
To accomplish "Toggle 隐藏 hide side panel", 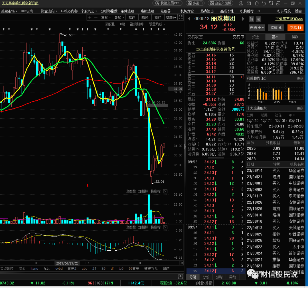I will pyautogui.click(x=171, y=17).
